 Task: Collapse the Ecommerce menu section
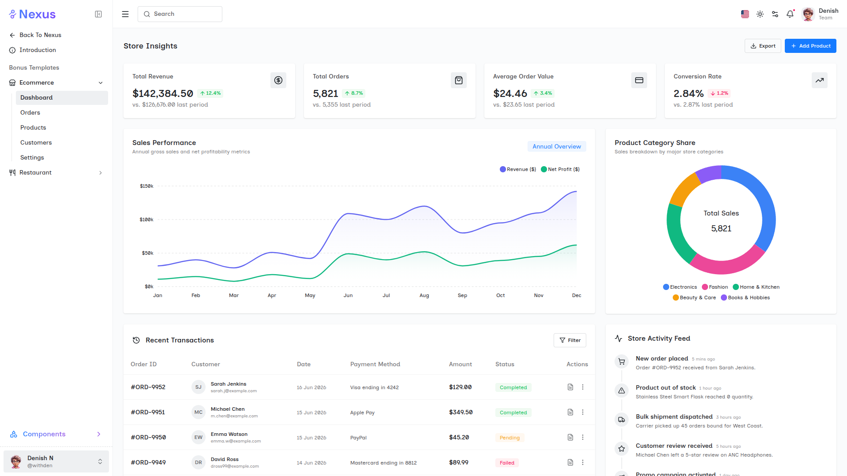[56, 83]
